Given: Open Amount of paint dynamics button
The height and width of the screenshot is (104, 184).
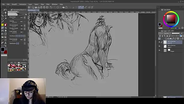Looking at the screenshot, I should coord(25,25).
